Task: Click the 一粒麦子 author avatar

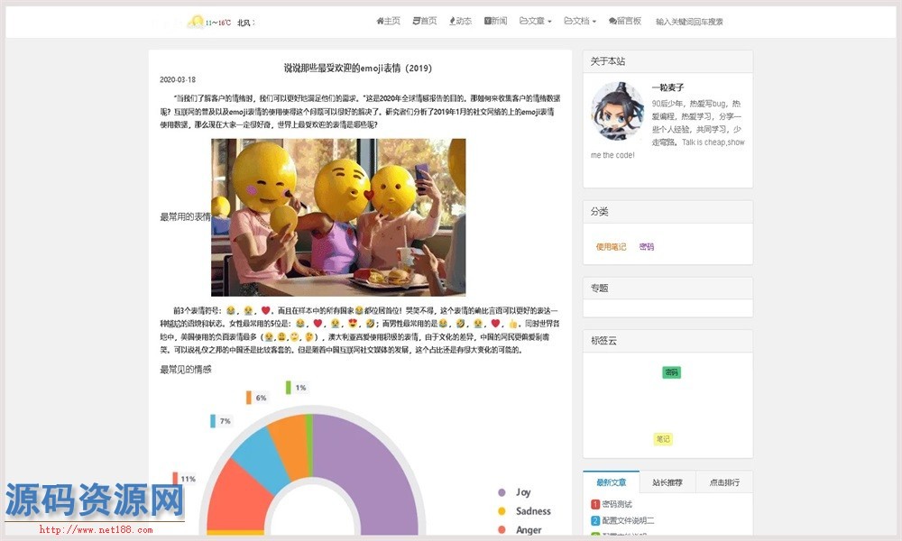Action: (618, 112)
